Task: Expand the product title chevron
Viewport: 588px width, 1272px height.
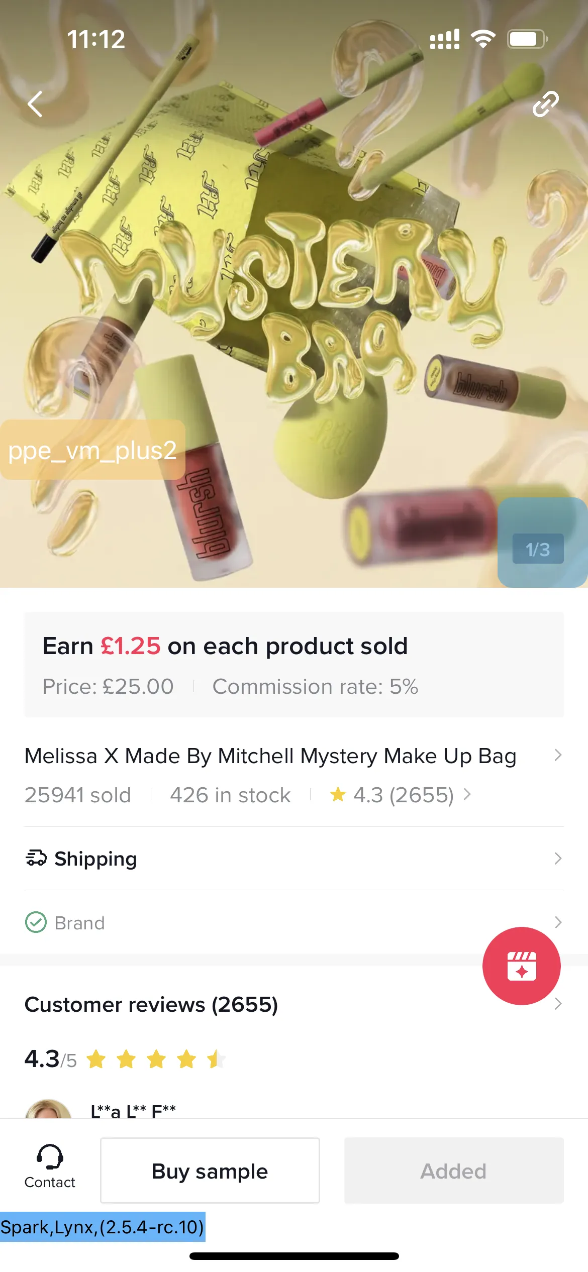Action: 557,755
